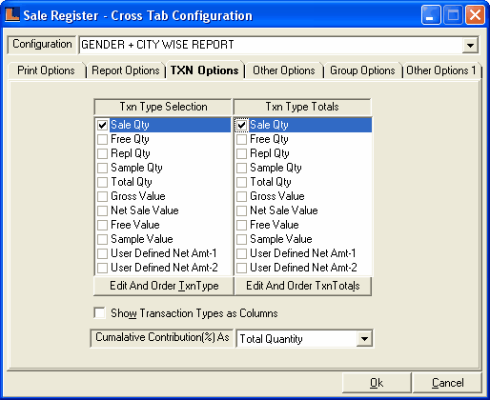490x400 pixels.
Task: Expand the Total Quantity dropdown
Action: point(364,339)
